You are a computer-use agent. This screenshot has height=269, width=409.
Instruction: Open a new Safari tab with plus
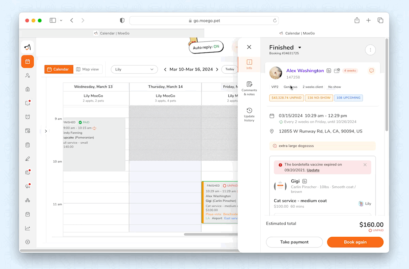(x=368, y=20)
